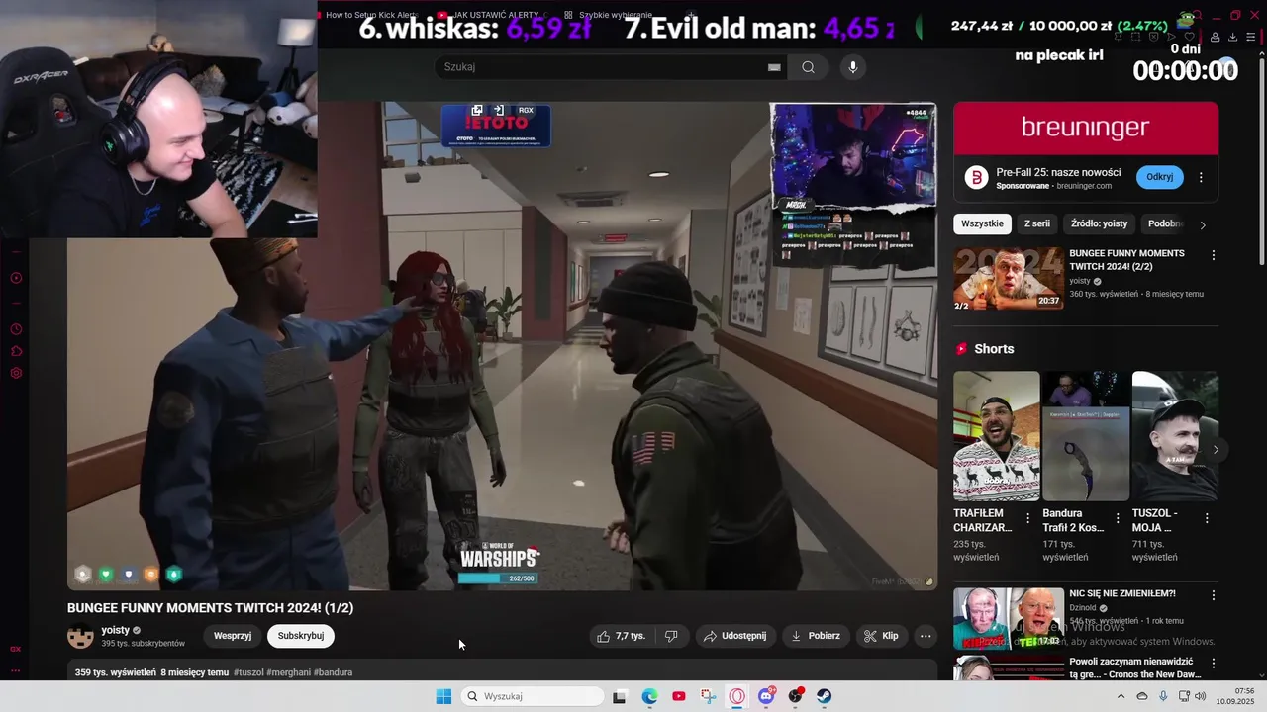This screenshot has width=1267, height=712.
Task: Open the on-screen keyboard icon in search box
Action: (x=774, y=67)
